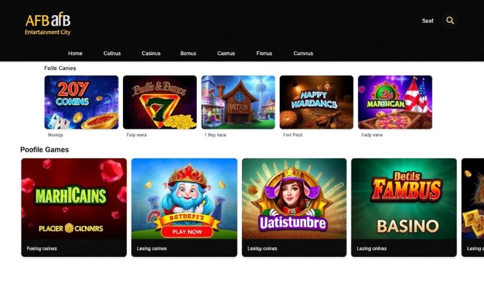This screenshot has width=484, height=291.
Task: Select the Detils Fambus Basino card
Action: (x=404, y=208)
